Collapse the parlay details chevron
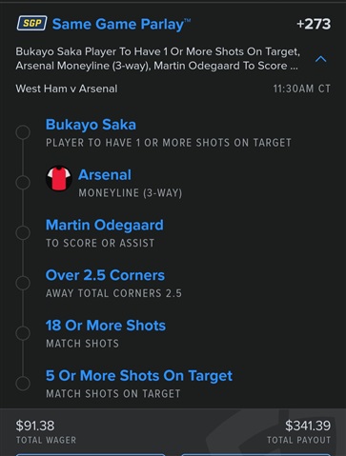The height and width of the screenshot is (456, 346). click(321, 59)
